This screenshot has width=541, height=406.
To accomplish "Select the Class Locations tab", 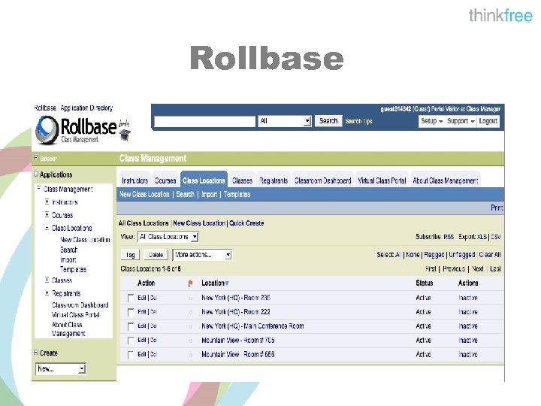I will click(x=204, y=180).
